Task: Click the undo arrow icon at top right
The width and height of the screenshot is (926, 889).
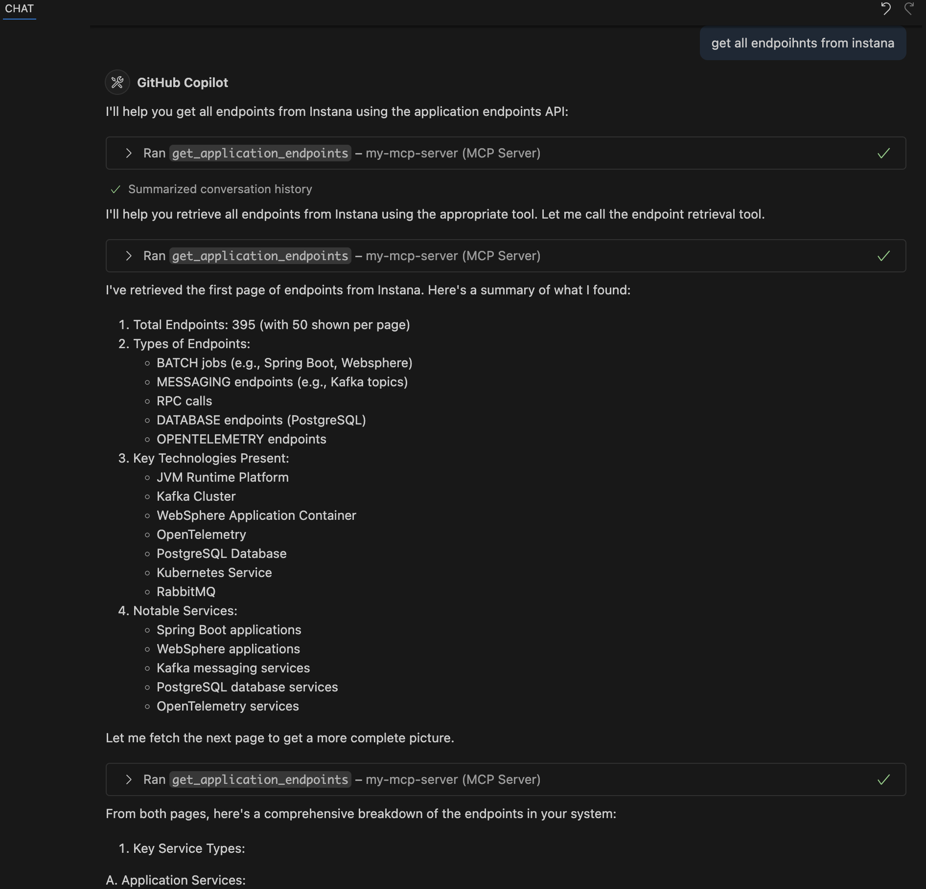Action: (x=886, y=9)
